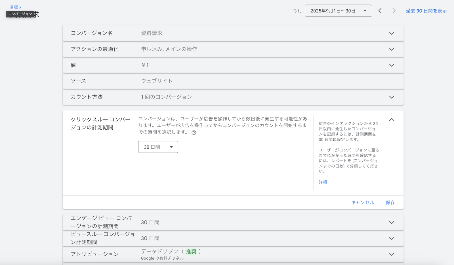Expand the コンバージョン名 row chevron
The image size is (454, 265).
[392, 33]
